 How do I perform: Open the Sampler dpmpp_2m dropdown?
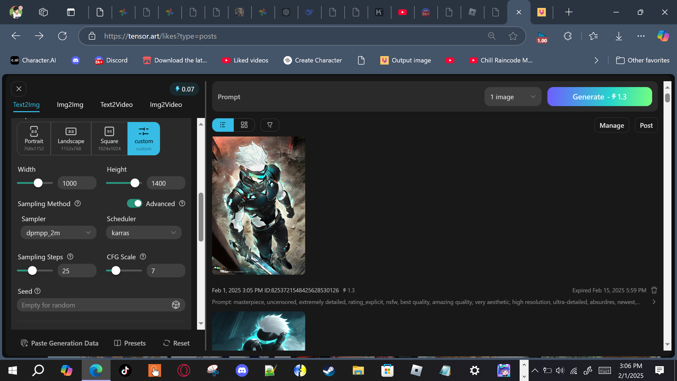pyautogui.click(x=58, y=233)
